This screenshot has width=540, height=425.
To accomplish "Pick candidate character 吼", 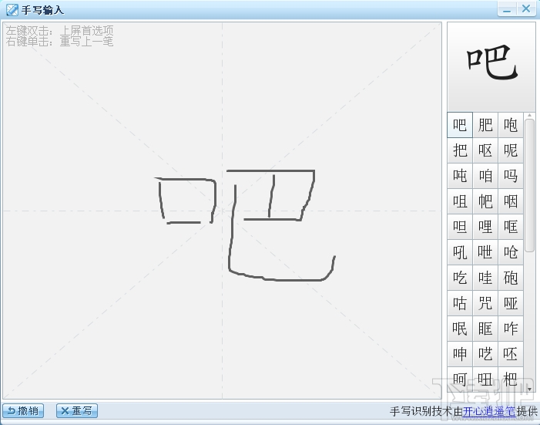I will (460, 252).
